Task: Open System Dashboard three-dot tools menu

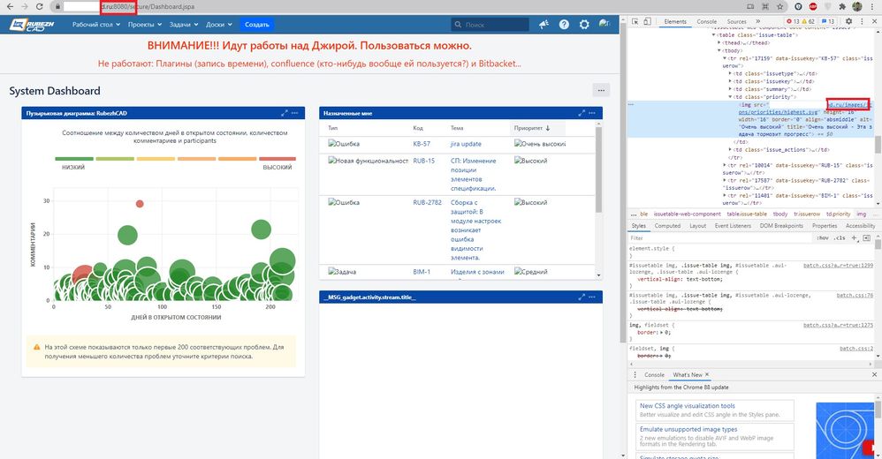Action: [601, 90]
